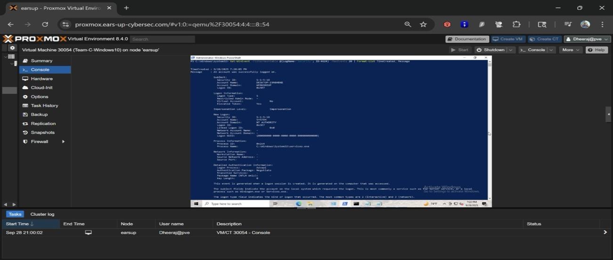Open the browser profile avatar
Screen dimensions: 613x260
[585, 24]
